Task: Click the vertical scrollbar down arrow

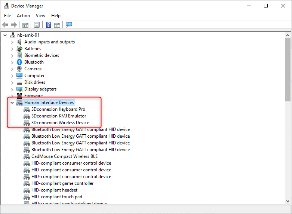Action: (x=288, y=201)
